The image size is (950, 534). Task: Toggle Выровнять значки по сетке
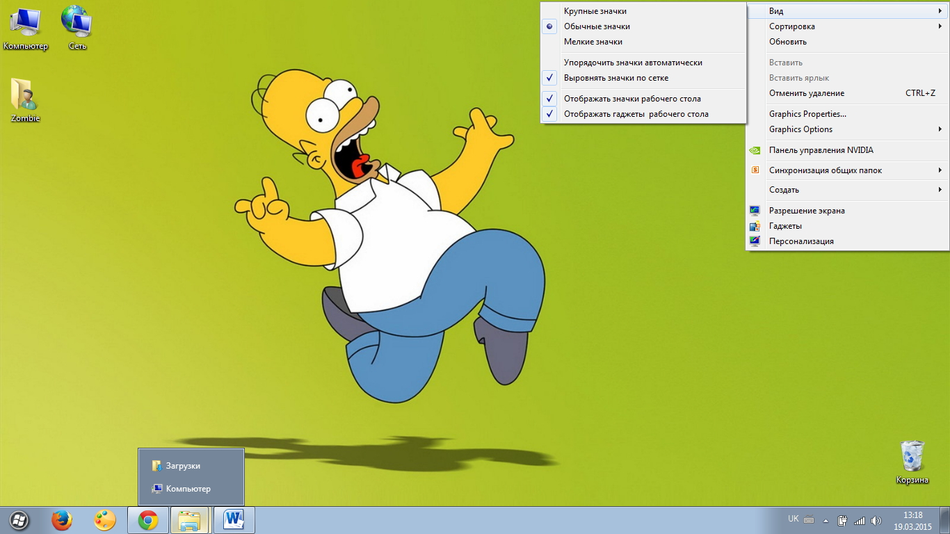(x=643, y=78)
